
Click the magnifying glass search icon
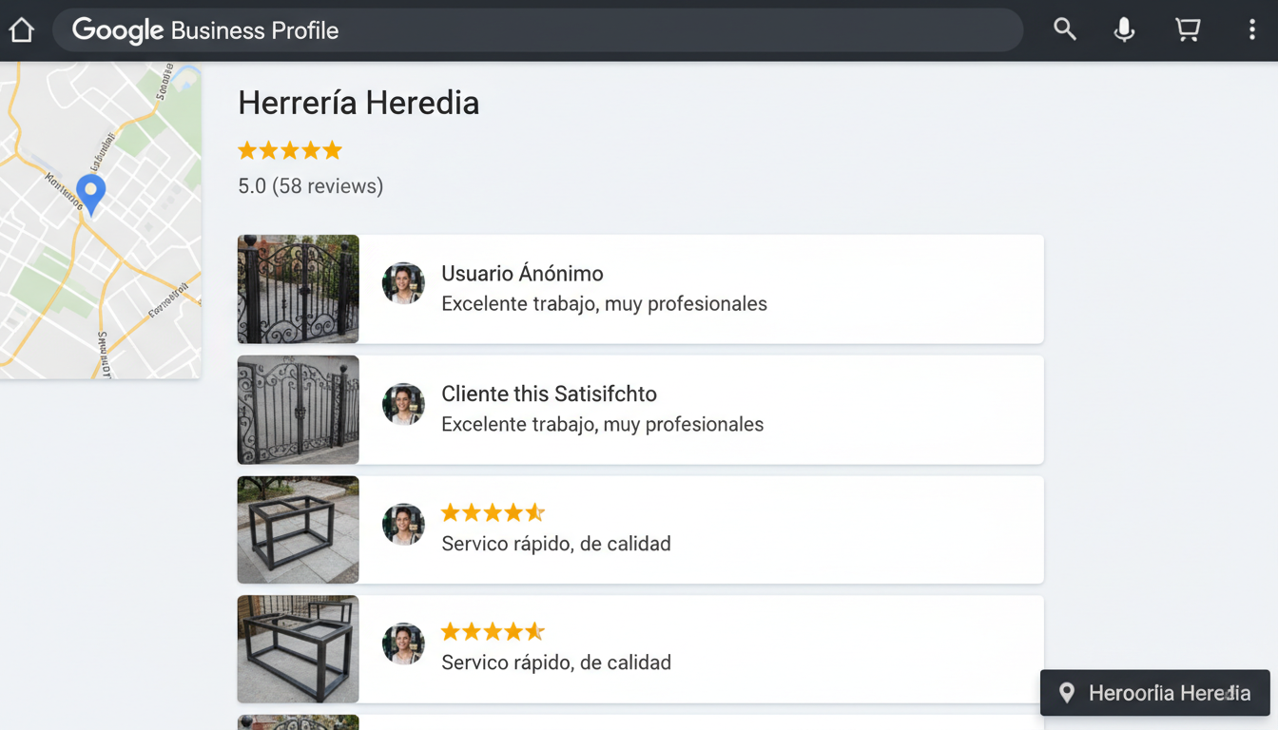point(1065,30)
